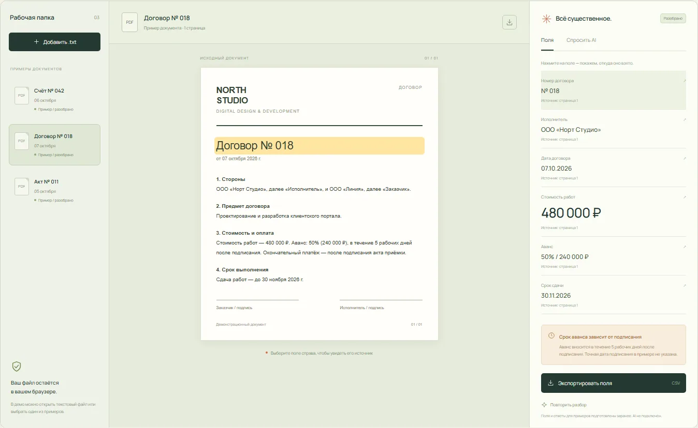Open Счёт № 042 document in sidebar
Viewport: 698px width, 428px height.
click(54, 99)
